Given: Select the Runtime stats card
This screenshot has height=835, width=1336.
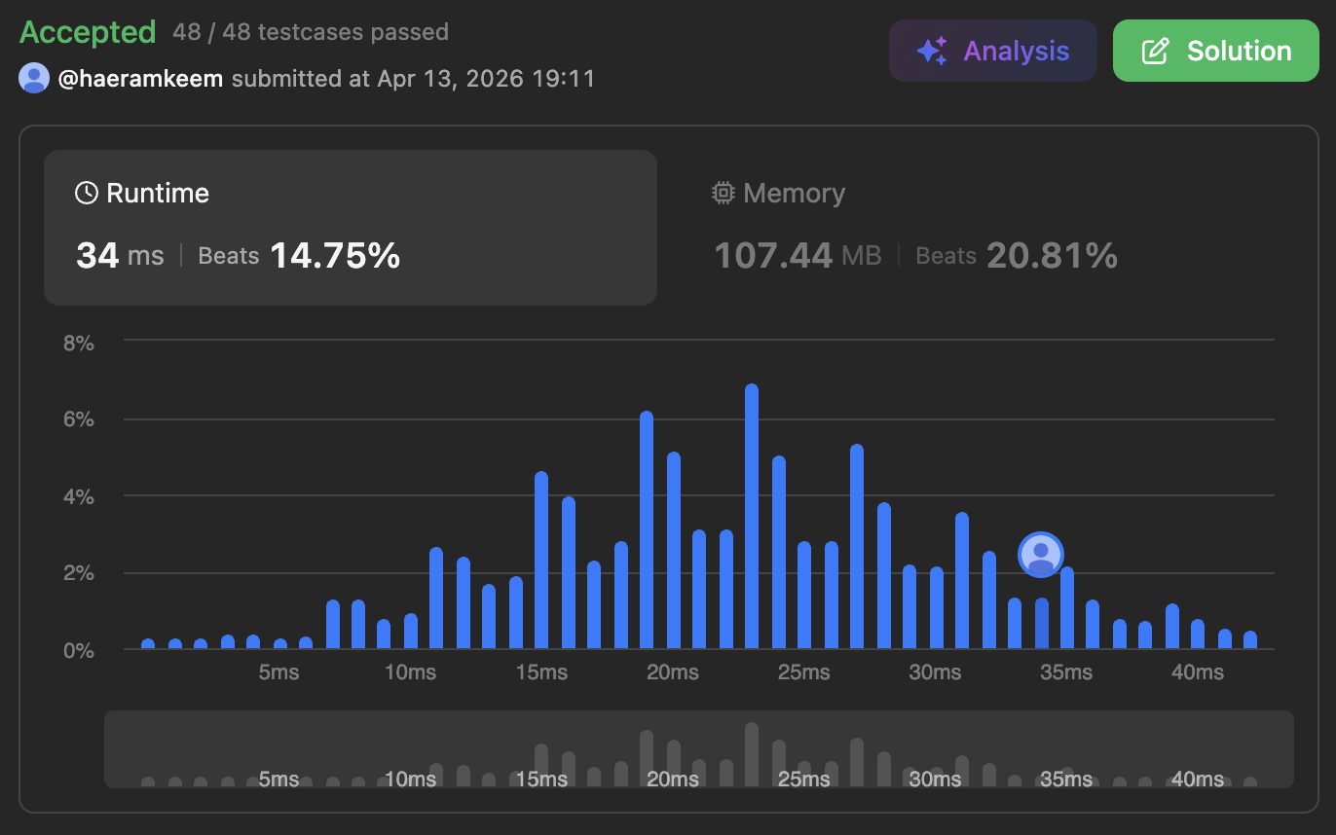Looking at the screenshot, I should pyautogui.click(x=350, y=228).
